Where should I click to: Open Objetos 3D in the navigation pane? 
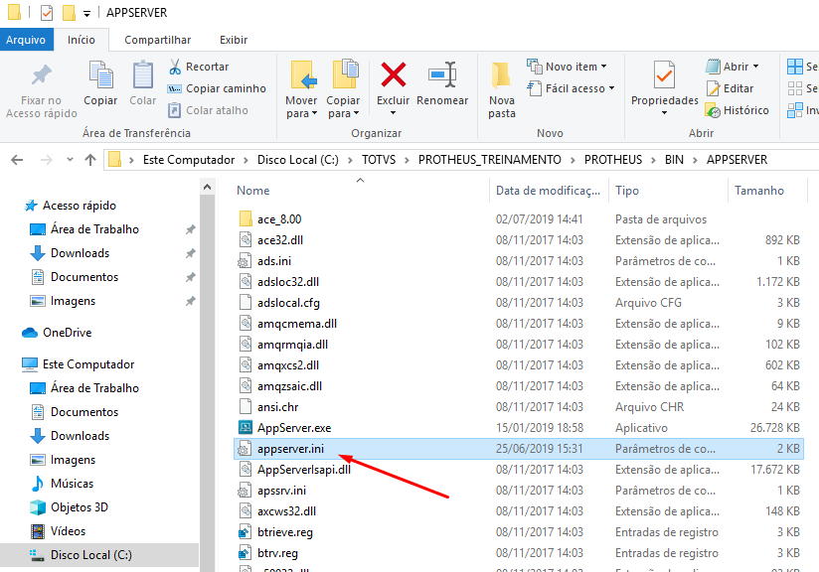click(79, 507)
